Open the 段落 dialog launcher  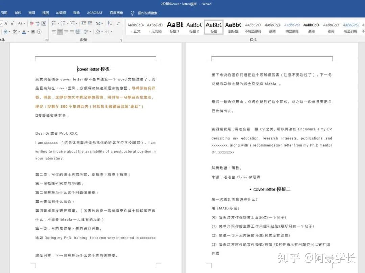click(121, 40)
